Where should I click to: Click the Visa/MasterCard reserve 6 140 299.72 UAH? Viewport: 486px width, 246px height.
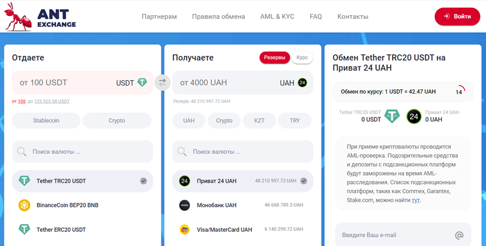284,229
